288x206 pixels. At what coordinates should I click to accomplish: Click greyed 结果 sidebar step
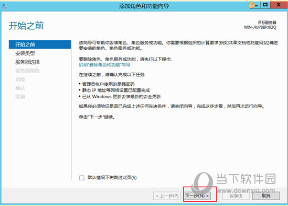pos(20,97)
